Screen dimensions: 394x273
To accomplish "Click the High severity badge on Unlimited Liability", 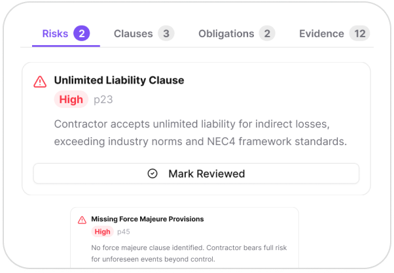I will click(x=71, y=99).
